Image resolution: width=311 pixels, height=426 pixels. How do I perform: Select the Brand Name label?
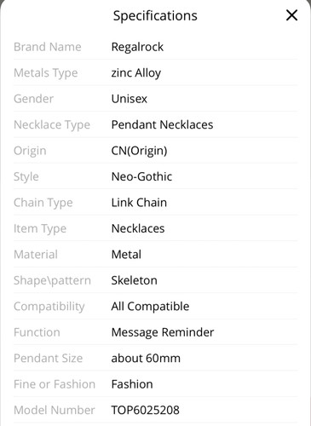point(48,47)
